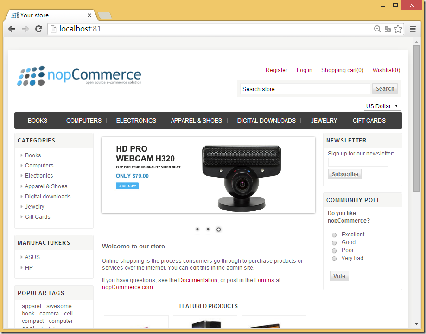Image resolution: width=426 pixels, height=334 pixels.
Task: Open ASUS in the manufacturers list
Action: 32,257
